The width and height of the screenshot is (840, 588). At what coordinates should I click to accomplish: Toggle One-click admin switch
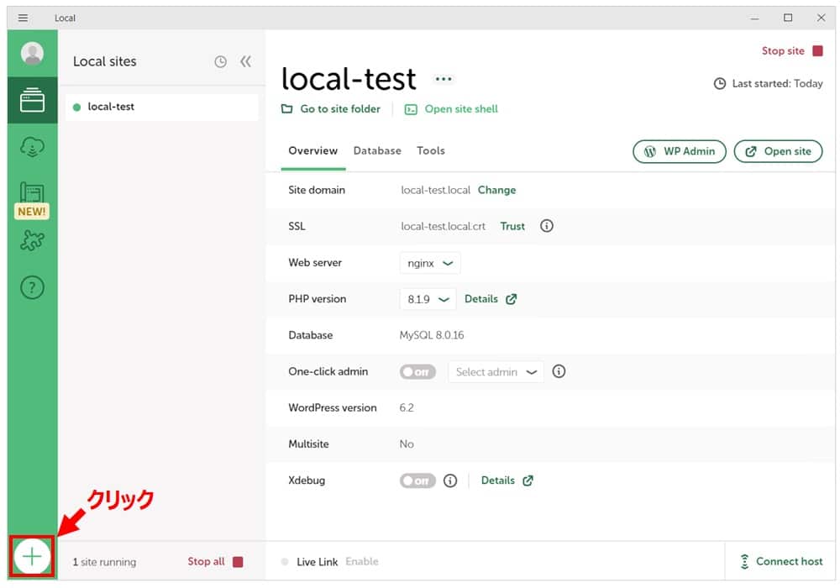(417, 372)
